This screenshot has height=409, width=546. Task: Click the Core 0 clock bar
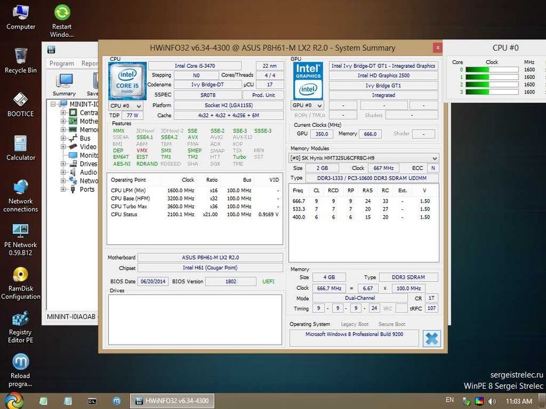point(492,70)
